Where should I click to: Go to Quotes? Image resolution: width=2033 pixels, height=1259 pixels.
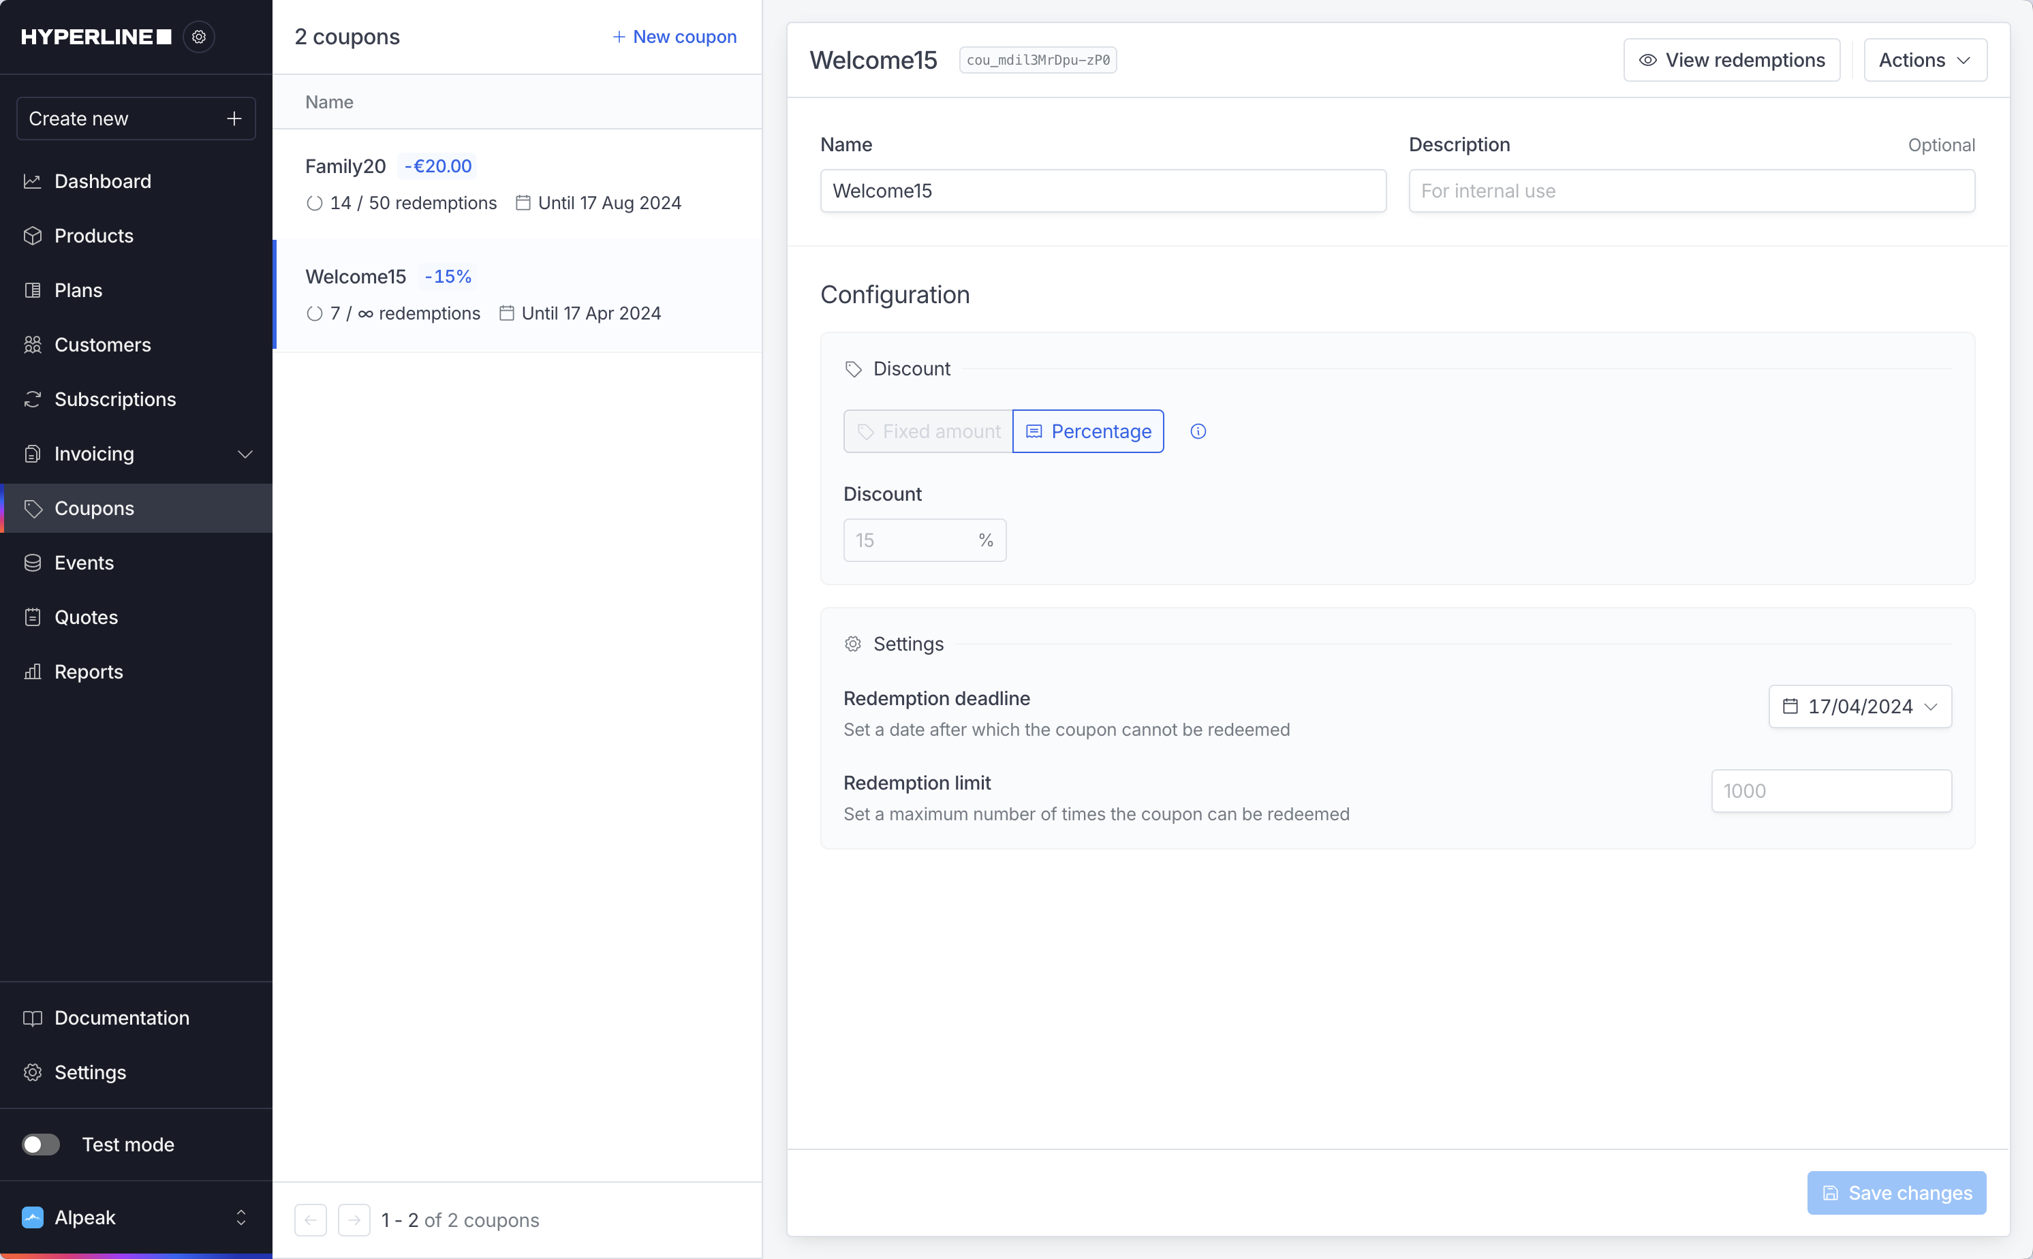[x=136, y=617]
